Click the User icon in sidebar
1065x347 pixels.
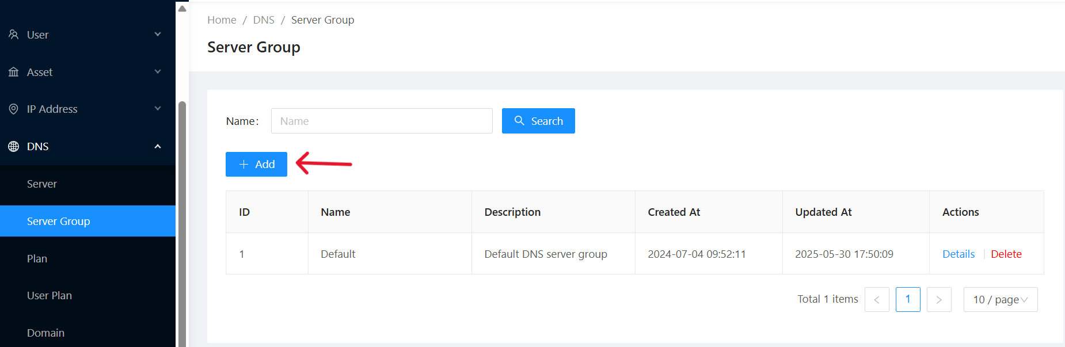pos(14,35)
